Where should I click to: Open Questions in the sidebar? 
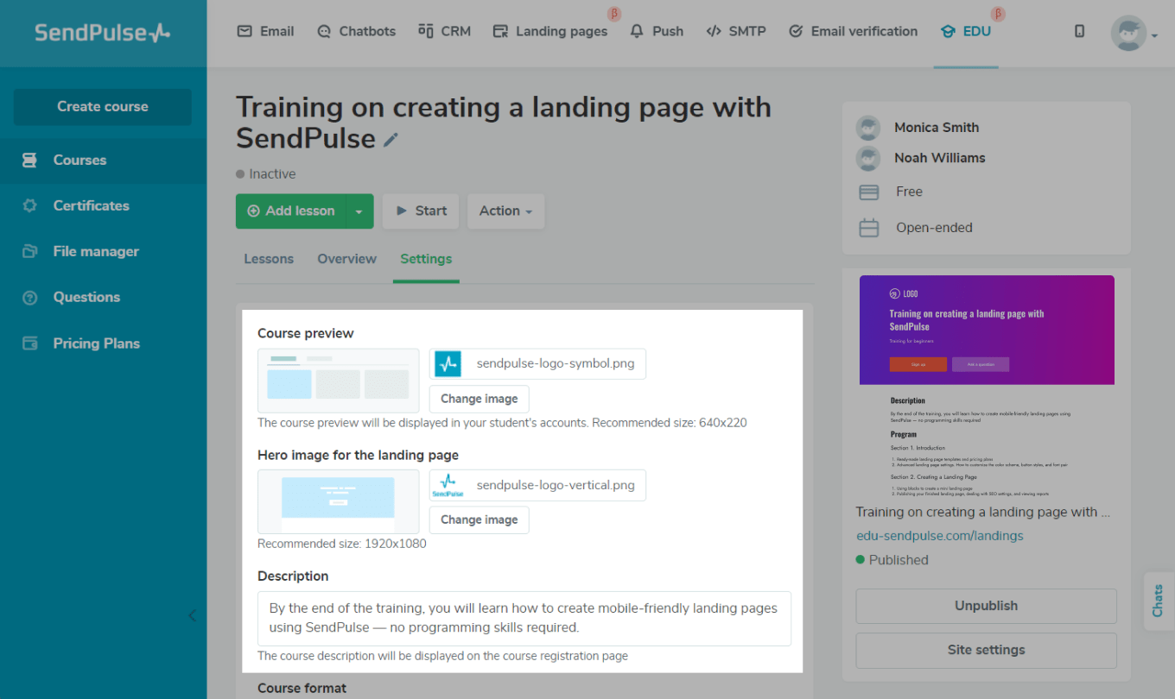click(103, 297)
